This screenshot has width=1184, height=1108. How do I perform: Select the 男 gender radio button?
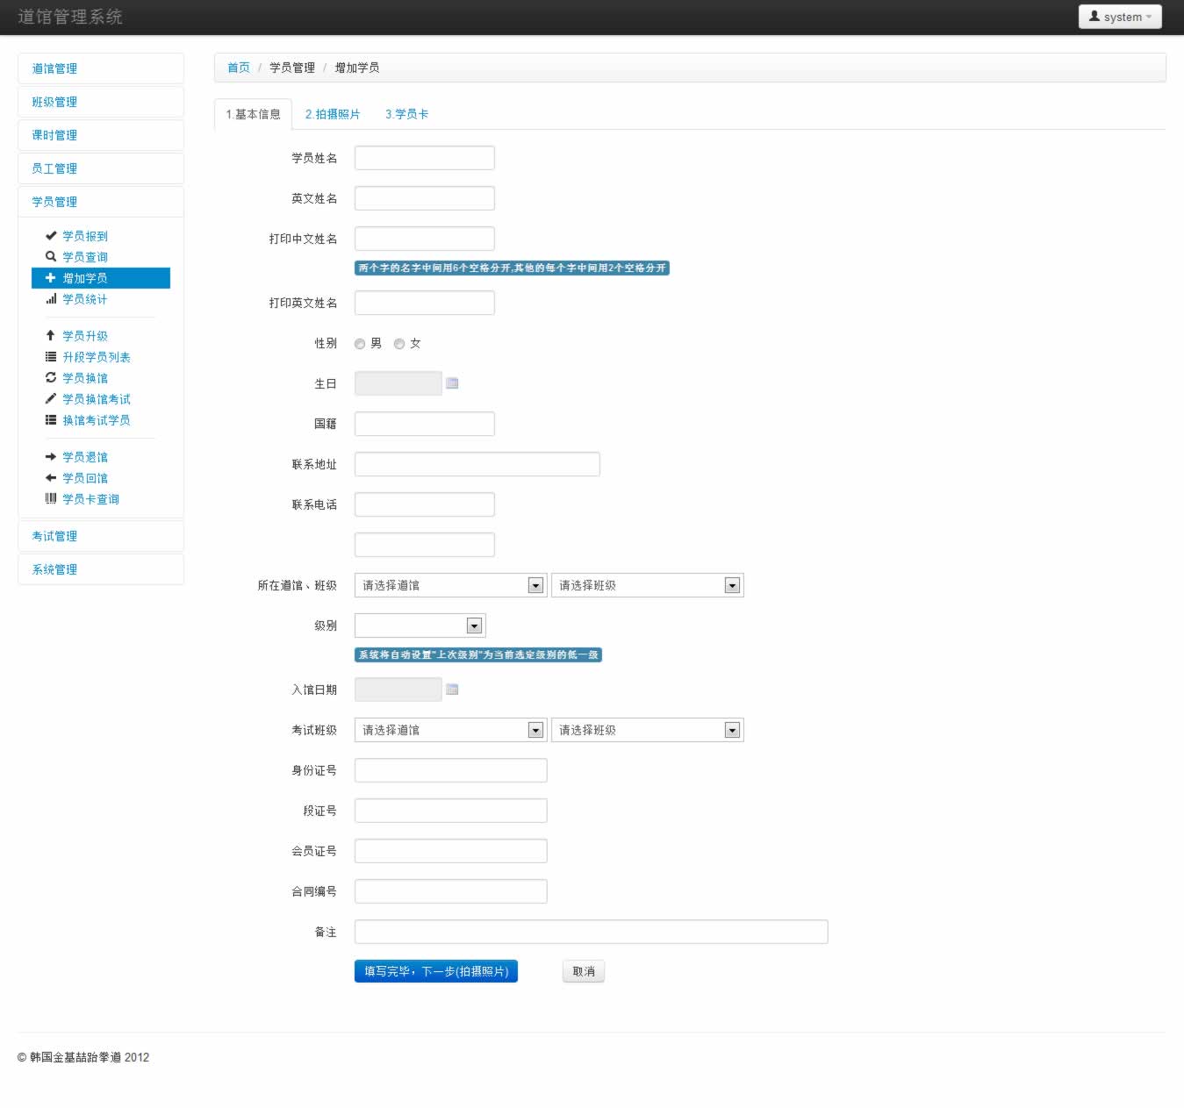coord(360,344)
